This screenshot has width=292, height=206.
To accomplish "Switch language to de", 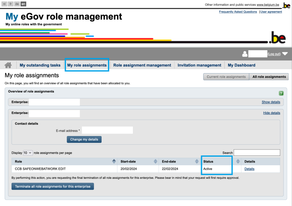I will coord(17,4).
